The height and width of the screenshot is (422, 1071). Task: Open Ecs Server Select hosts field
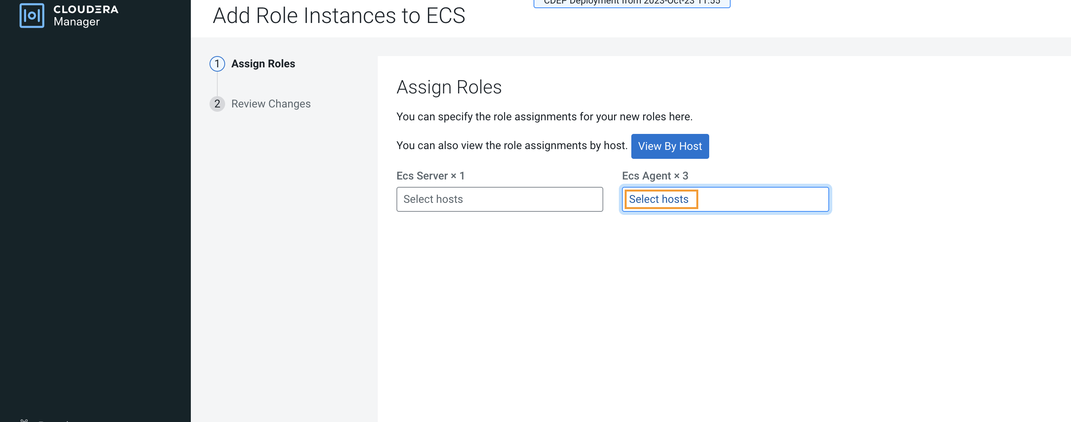click(499, 199)
